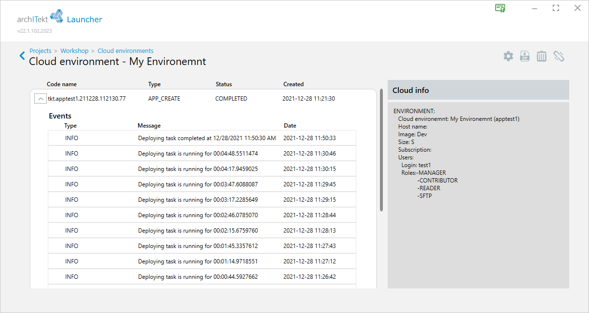Maximize the Launcher window
The width and height of the screenshot is (589, 313).
(556, 8)
